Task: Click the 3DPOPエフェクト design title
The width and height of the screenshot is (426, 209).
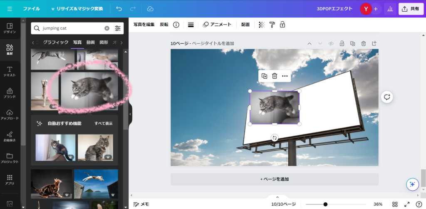Action: coord(334,9)
